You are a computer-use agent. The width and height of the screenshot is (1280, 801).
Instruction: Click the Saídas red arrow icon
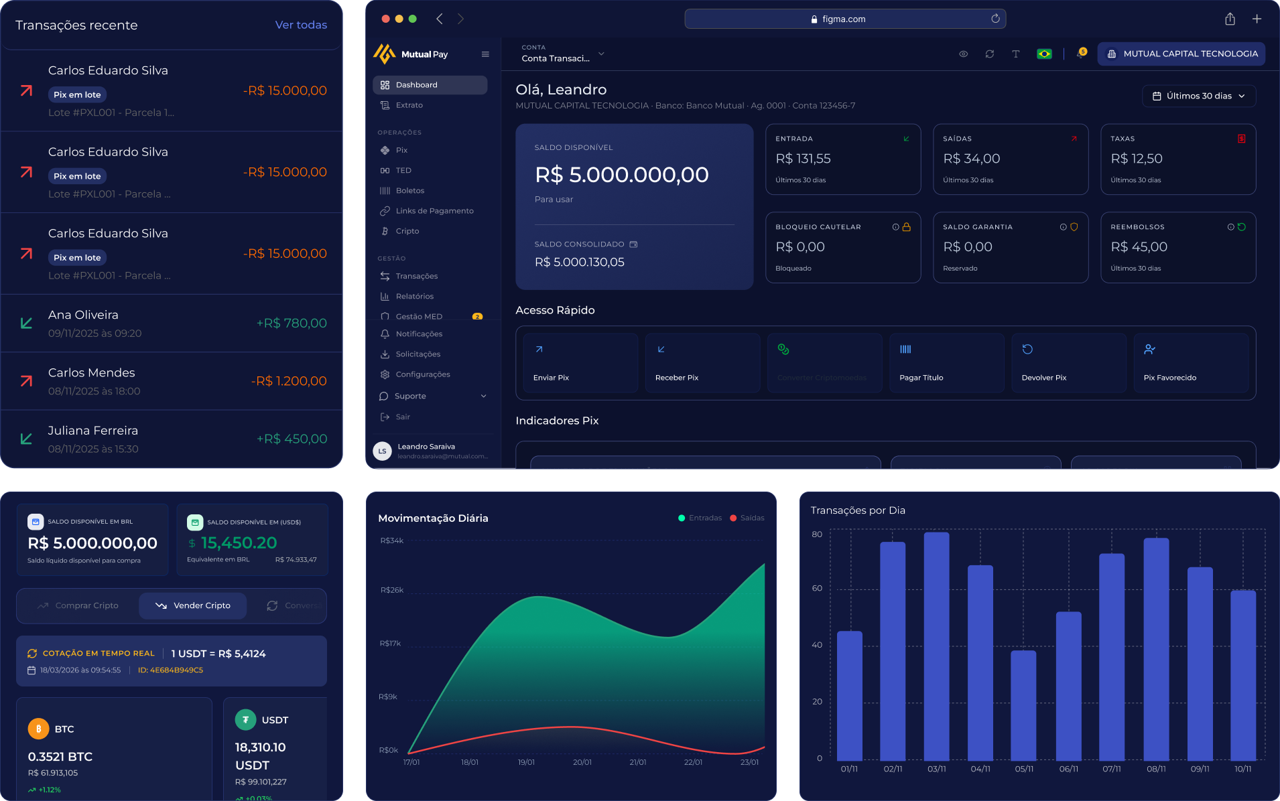point(1074,139)
